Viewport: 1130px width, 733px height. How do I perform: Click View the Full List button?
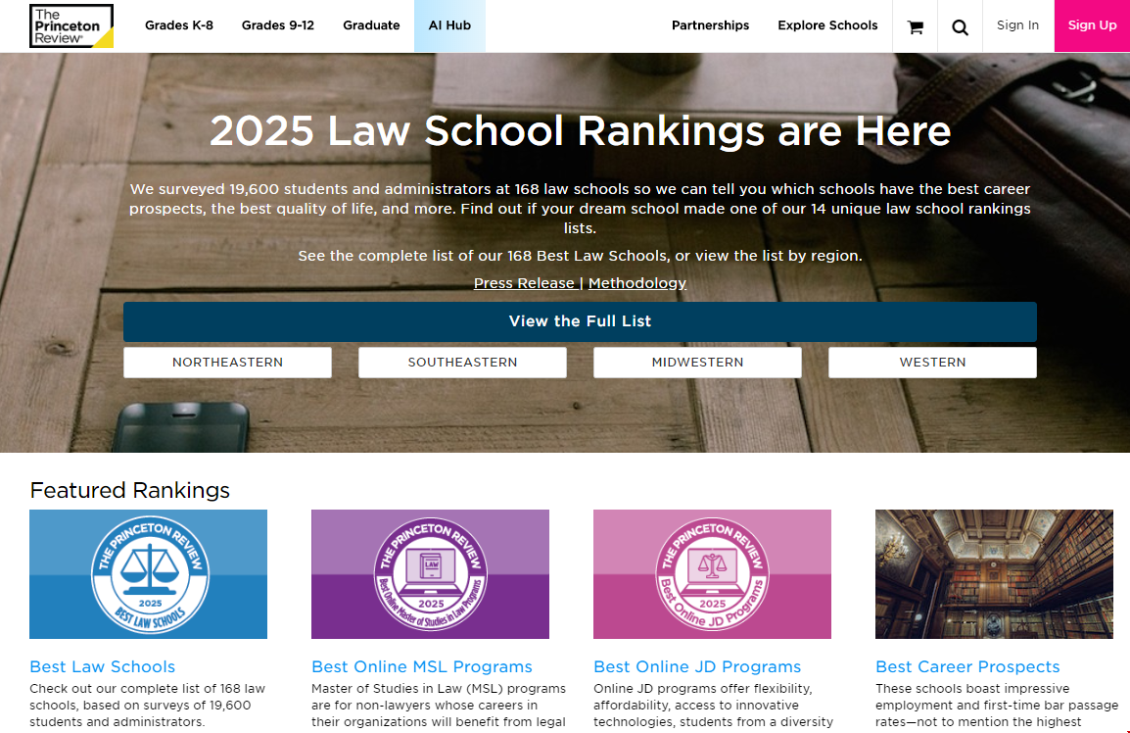point(580,321)
